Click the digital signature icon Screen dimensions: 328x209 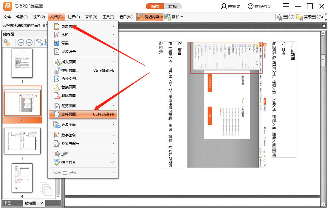click(x=57, y=135)
